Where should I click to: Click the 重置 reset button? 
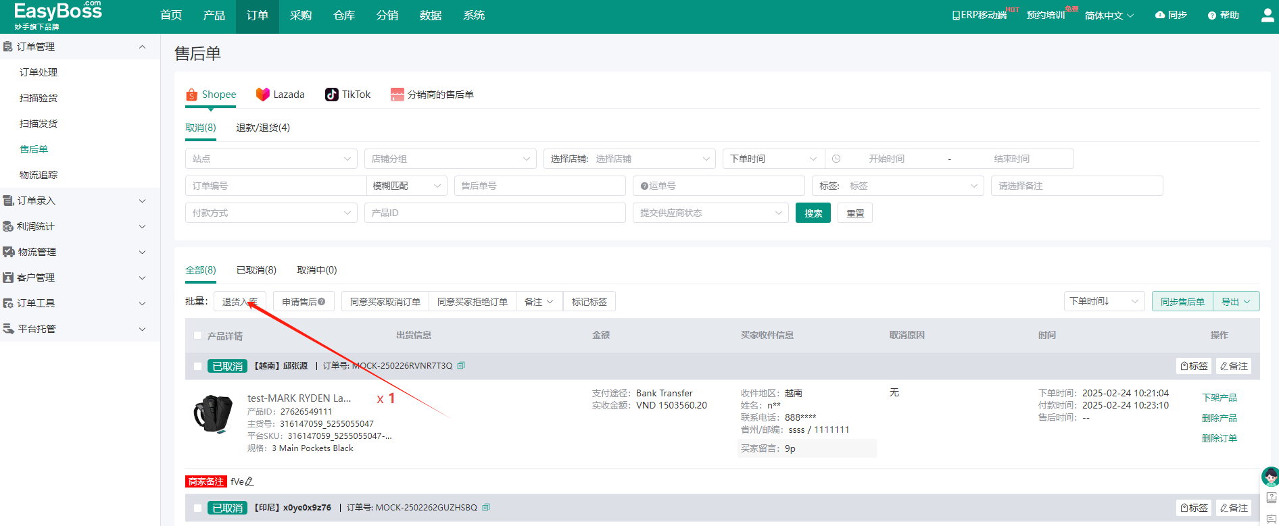[855, 213]
